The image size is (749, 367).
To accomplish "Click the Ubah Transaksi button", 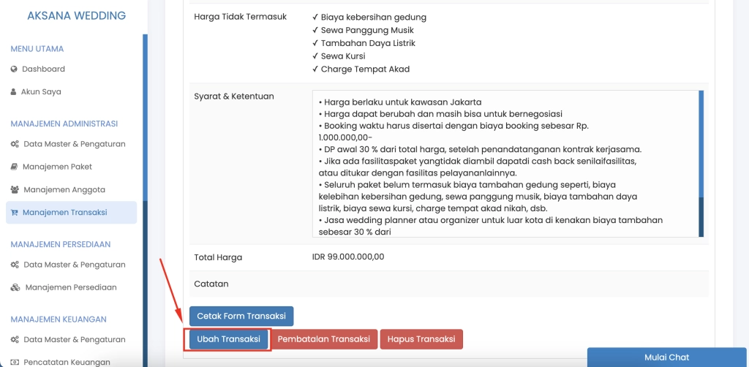I will pyautogui.click(x=228, y=339).
